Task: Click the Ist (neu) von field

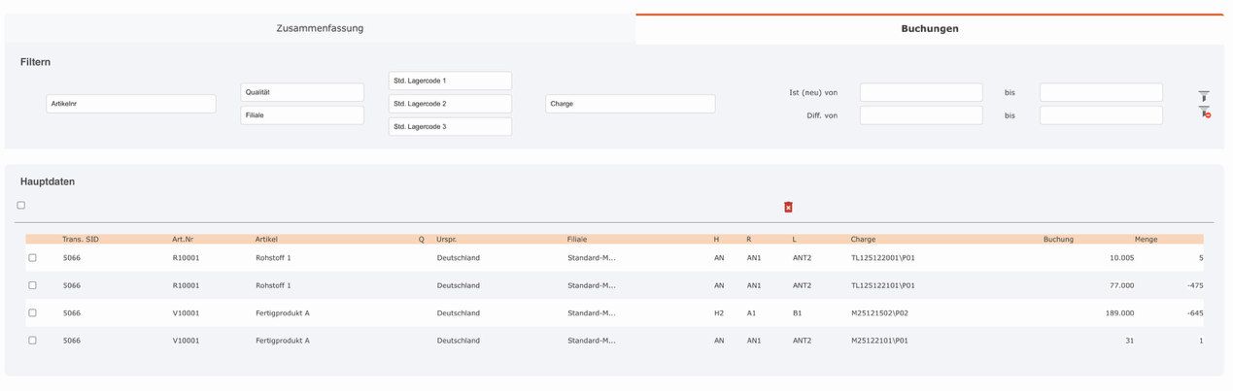Action: coord(920,93)
